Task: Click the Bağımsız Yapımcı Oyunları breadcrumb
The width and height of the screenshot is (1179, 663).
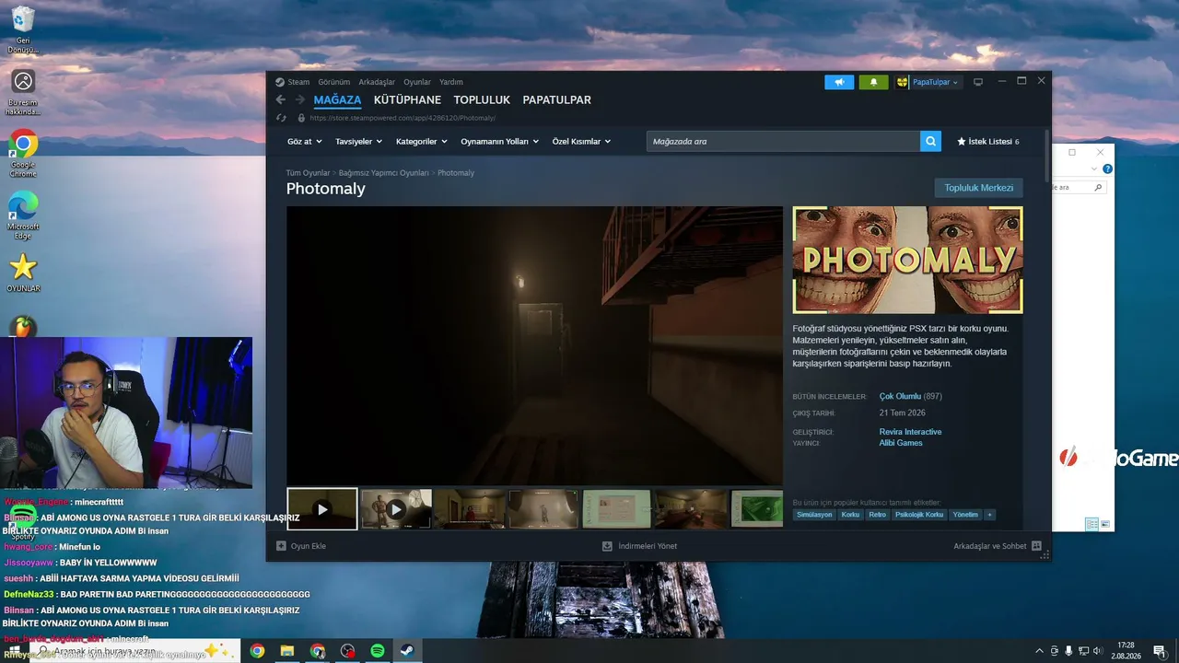Action: (384, 173)
